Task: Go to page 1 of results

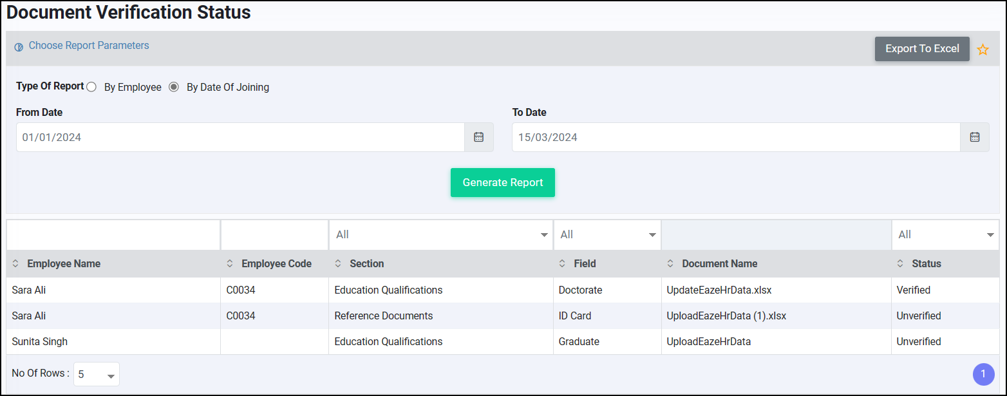Action: coord(983,374)
